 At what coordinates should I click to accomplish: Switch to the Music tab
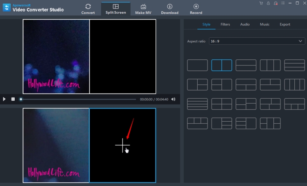(264, 25)
